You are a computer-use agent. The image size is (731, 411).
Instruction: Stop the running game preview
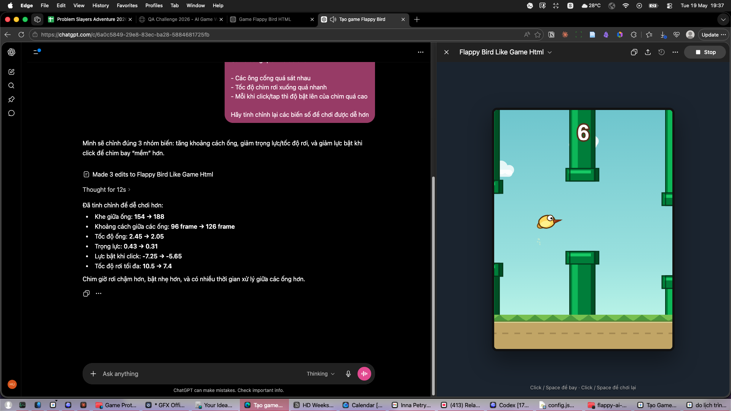coord(705,52)
